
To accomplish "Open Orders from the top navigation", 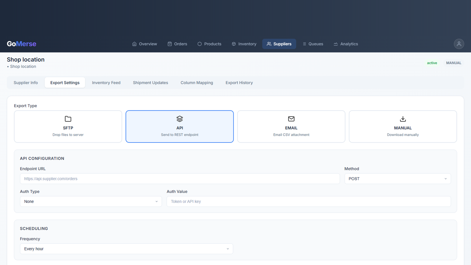I will (x=177, y=44).
